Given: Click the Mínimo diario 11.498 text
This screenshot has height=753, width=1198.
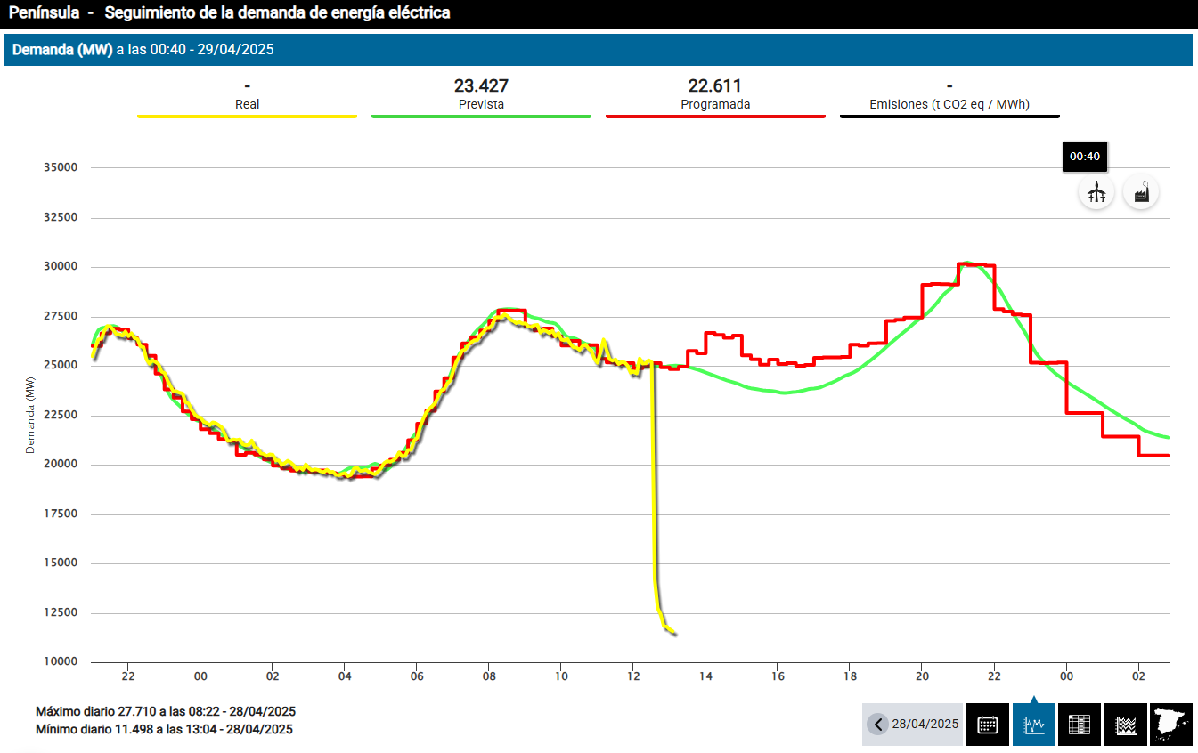Looking at the screenshot, I should 164,730.
